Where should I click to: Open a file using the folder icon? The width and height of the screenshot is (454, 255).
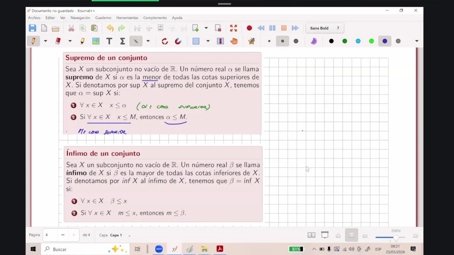click(x=55, y=28)
